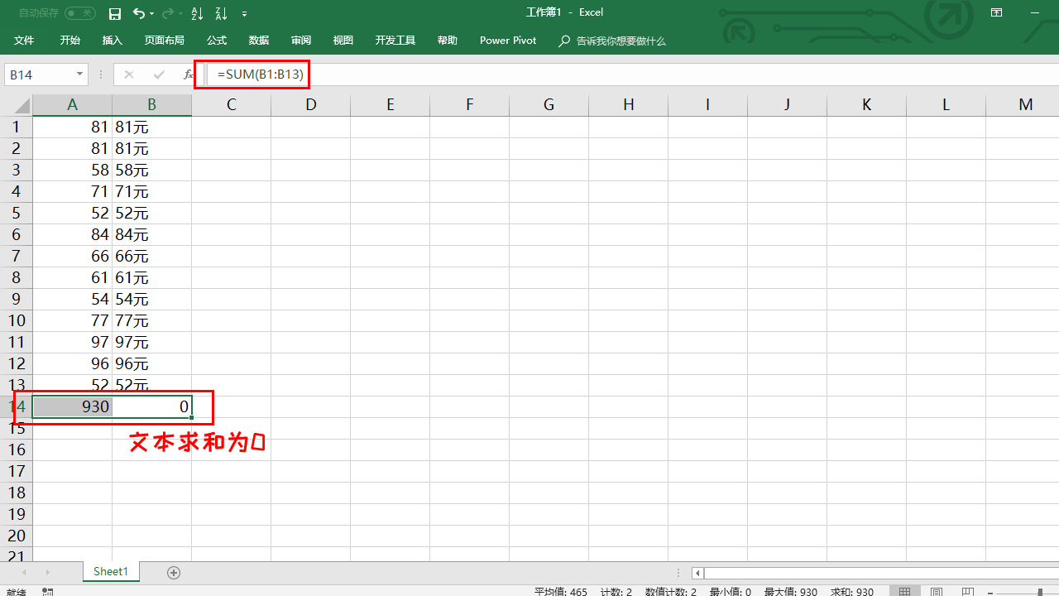Screen dimensions: 1059x596
Task: Select the 数据 Data tab
Action: click(x=259, y=41)
